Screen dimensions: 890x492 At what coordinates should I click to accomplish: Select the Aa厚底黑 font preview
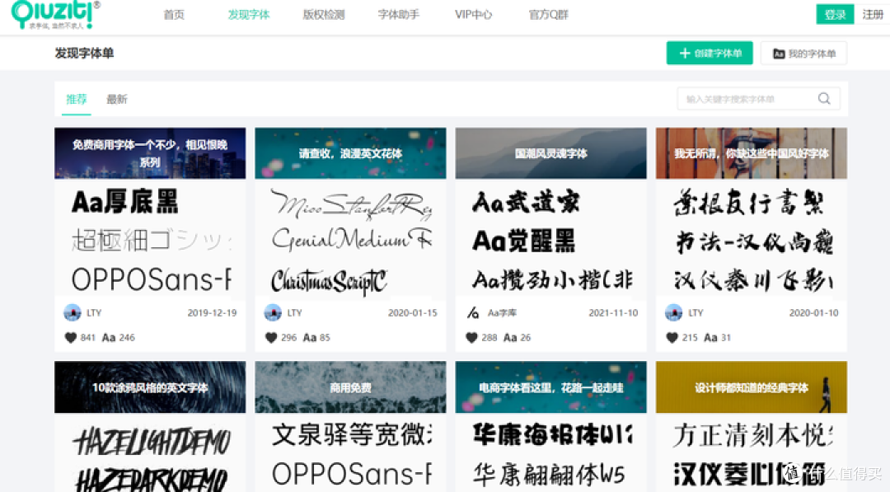click(125, 202)
